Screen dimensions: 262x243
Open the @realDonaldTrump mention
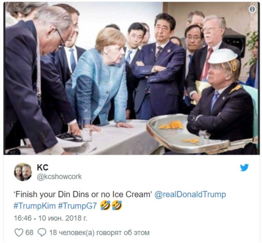pos(190,195)
